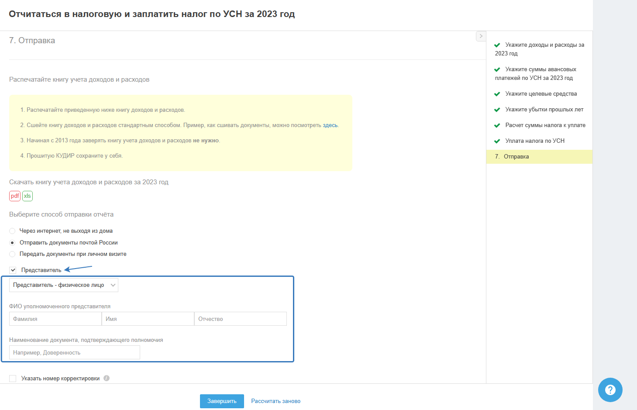Click Рассчитать заново link
Image resolution: width=637 pixels, height=410 pixels.
coord(276,401)
